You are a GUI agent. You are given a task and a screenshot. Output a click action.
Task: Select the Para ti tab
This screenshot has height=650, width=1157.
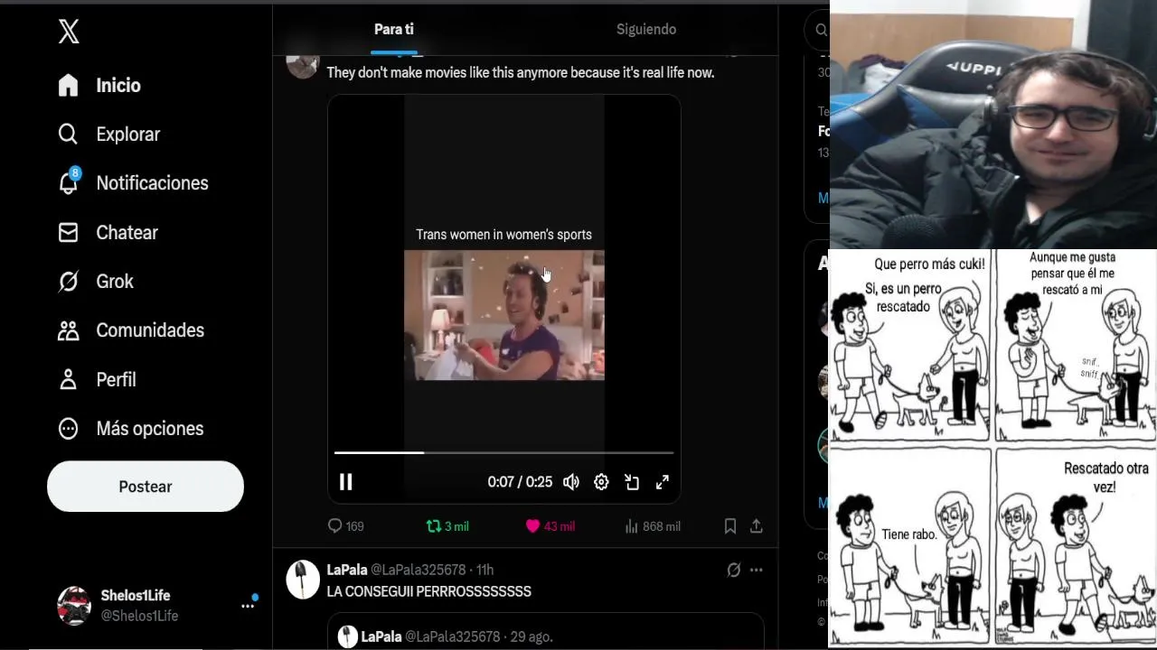(394, 29)
